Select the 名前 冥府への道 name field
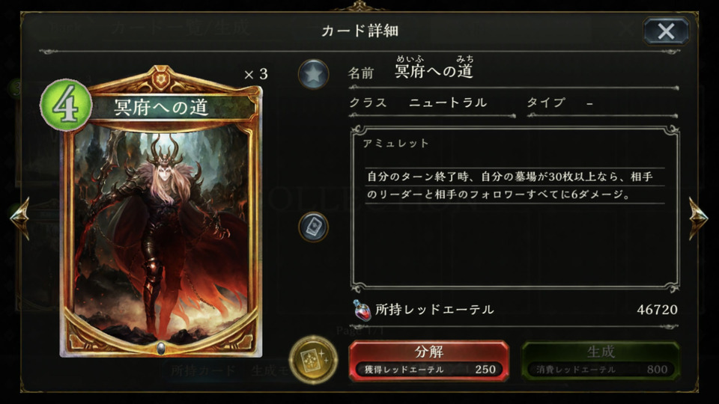Screen dimensions: 719x404 click(512, 71)
